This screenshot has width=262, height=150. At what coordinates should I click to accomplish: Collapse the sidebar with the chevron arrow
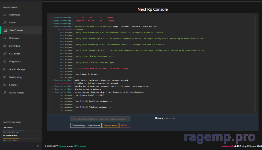pyautogui.click(x=38, y=146)
